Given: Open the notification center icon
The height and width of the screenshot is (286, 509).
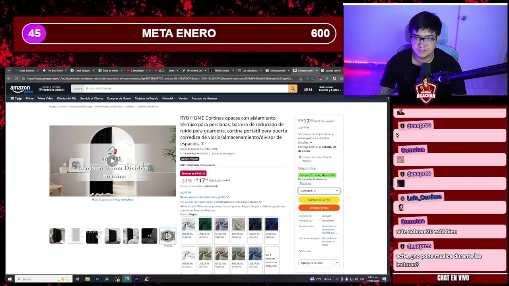Looking at the screenshot, I should click(384, 279).
